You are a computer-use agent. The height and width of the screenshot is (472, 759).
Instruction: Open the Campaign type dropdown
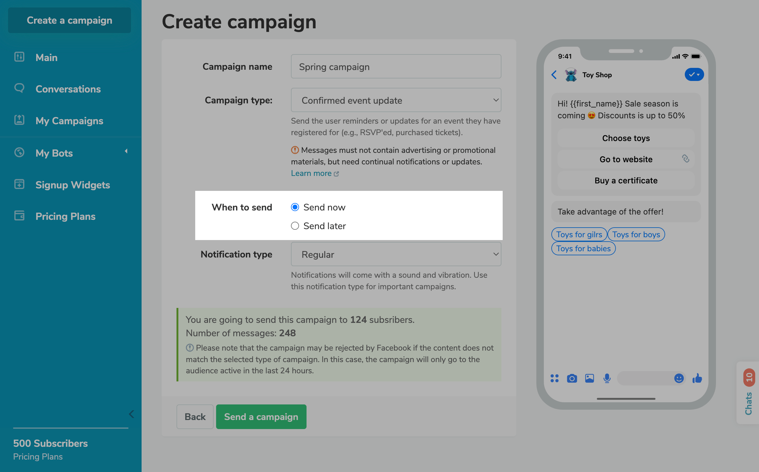396,100
